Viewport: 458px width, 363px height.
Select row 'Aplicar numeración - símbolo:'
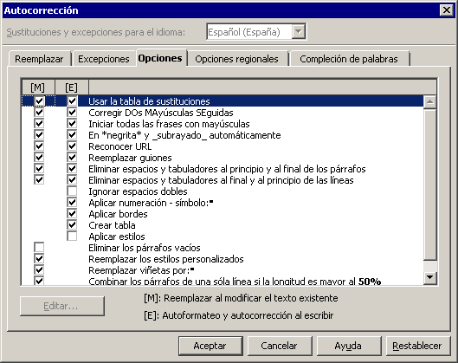coord(223,203)
